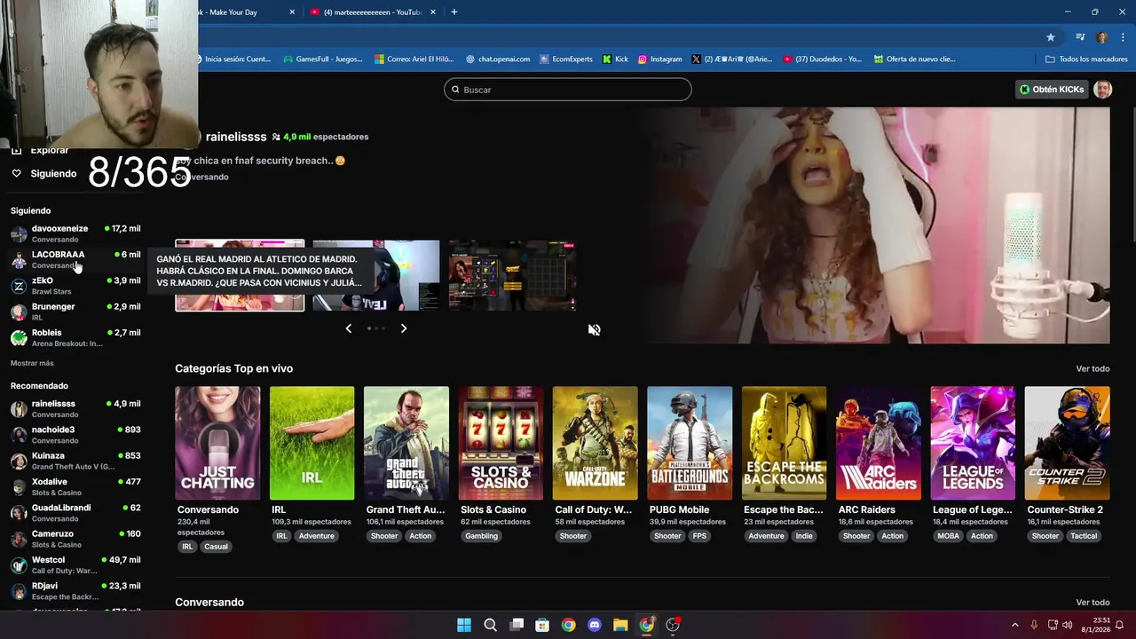Open the Kick bookmark

[615, 59]
